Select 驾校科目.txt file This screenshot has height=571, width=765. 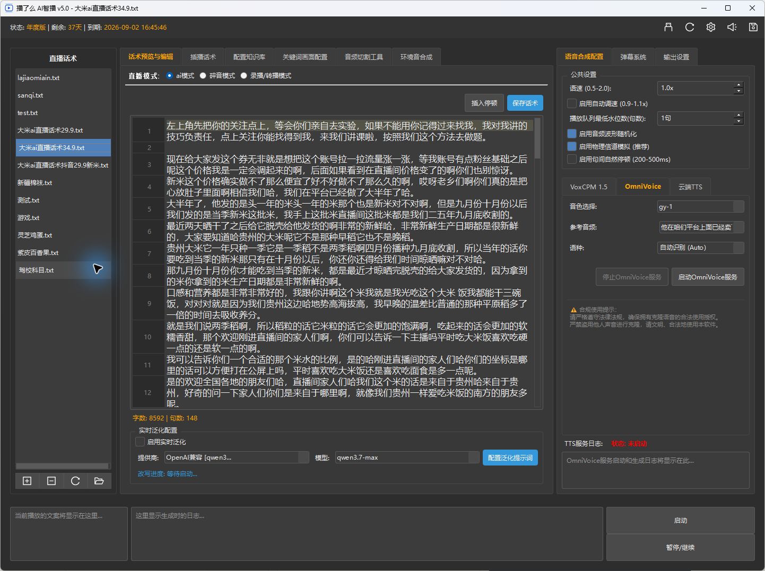[x=63, y=270]
